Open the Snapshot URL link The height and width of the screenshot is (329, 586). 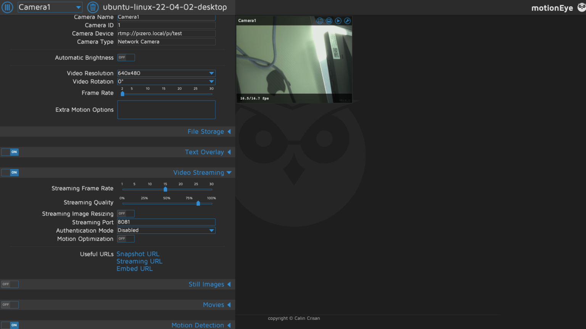point(138,254)
